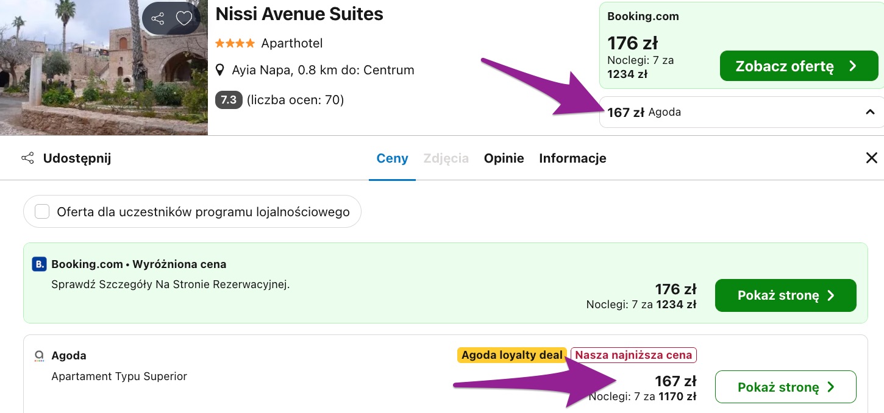Click 'Ayia Napa, 0.8 km do: Centrum' text
This screenshot has height=413, width=884.
[323, 70]
